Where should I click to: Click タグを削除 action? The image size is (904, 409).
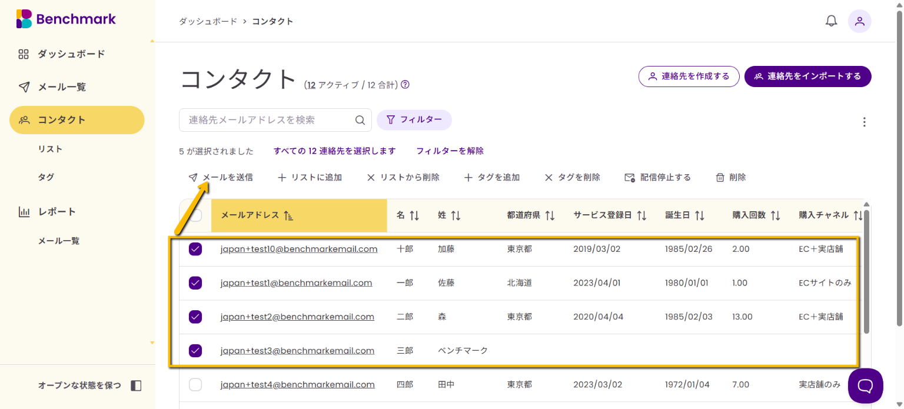[572, 177]
